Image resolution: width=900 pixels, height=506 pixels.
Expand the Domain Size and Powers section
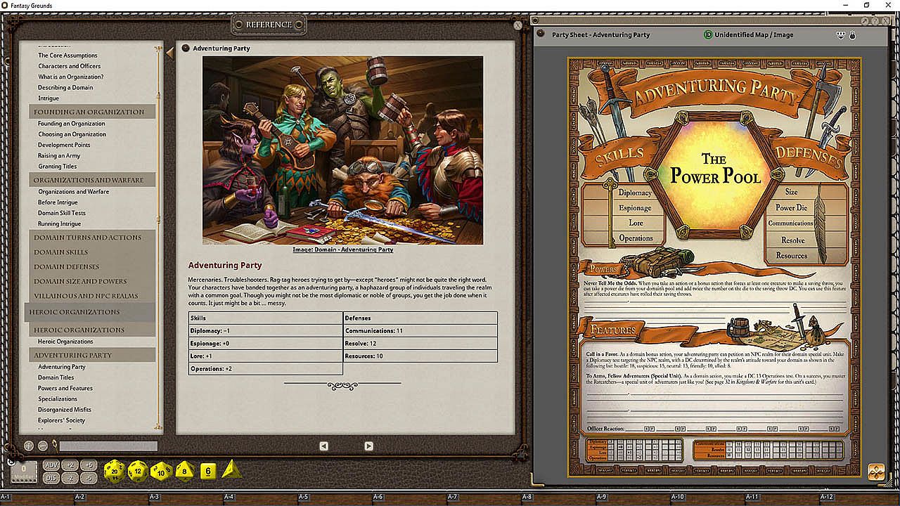click(x=92, y=281)
